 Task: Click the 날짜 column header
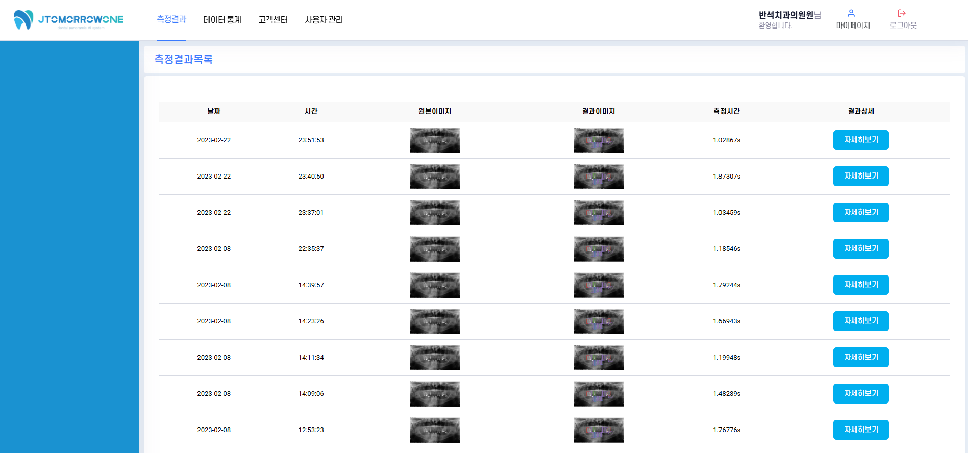coord(214,111)
